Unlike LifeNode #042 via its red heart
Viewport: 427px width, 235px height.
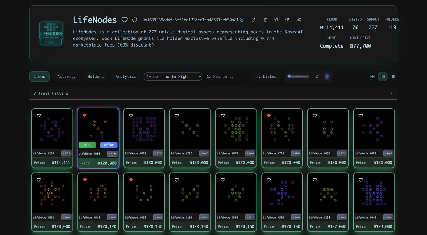pyautogui.click(x=85, y=180)
